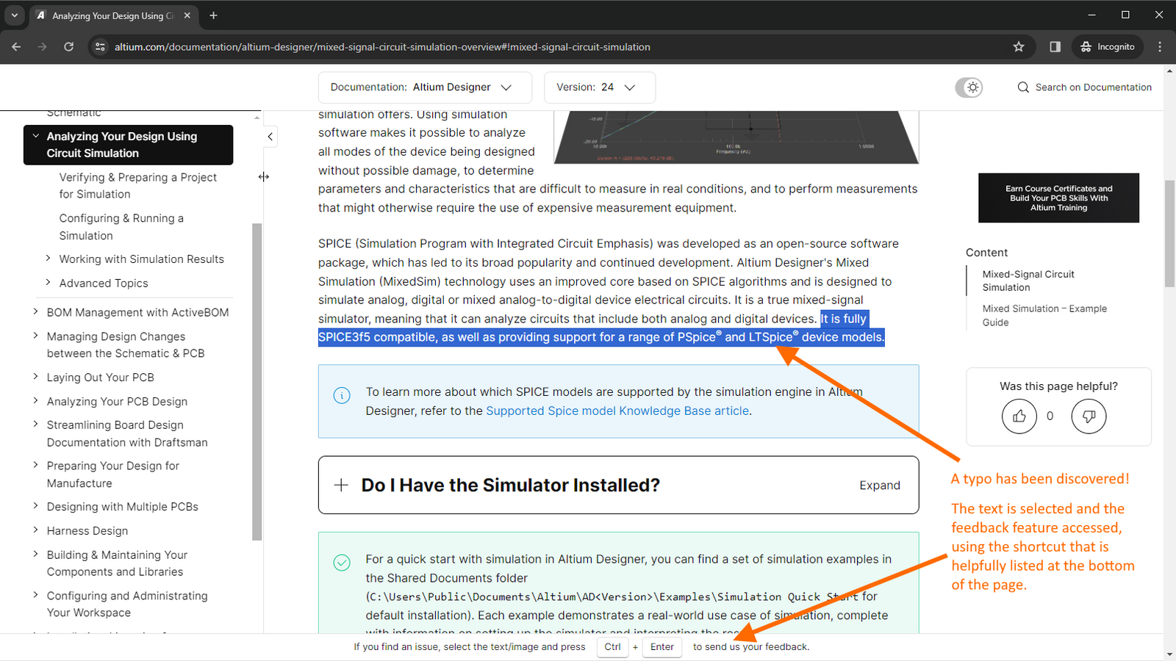Click the main page vertical scrollbar

[x=1169, y=232]
